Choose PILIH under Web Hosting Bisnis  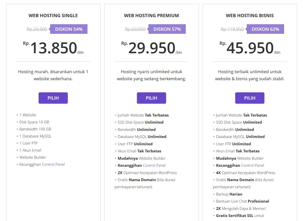pos(250,98)
